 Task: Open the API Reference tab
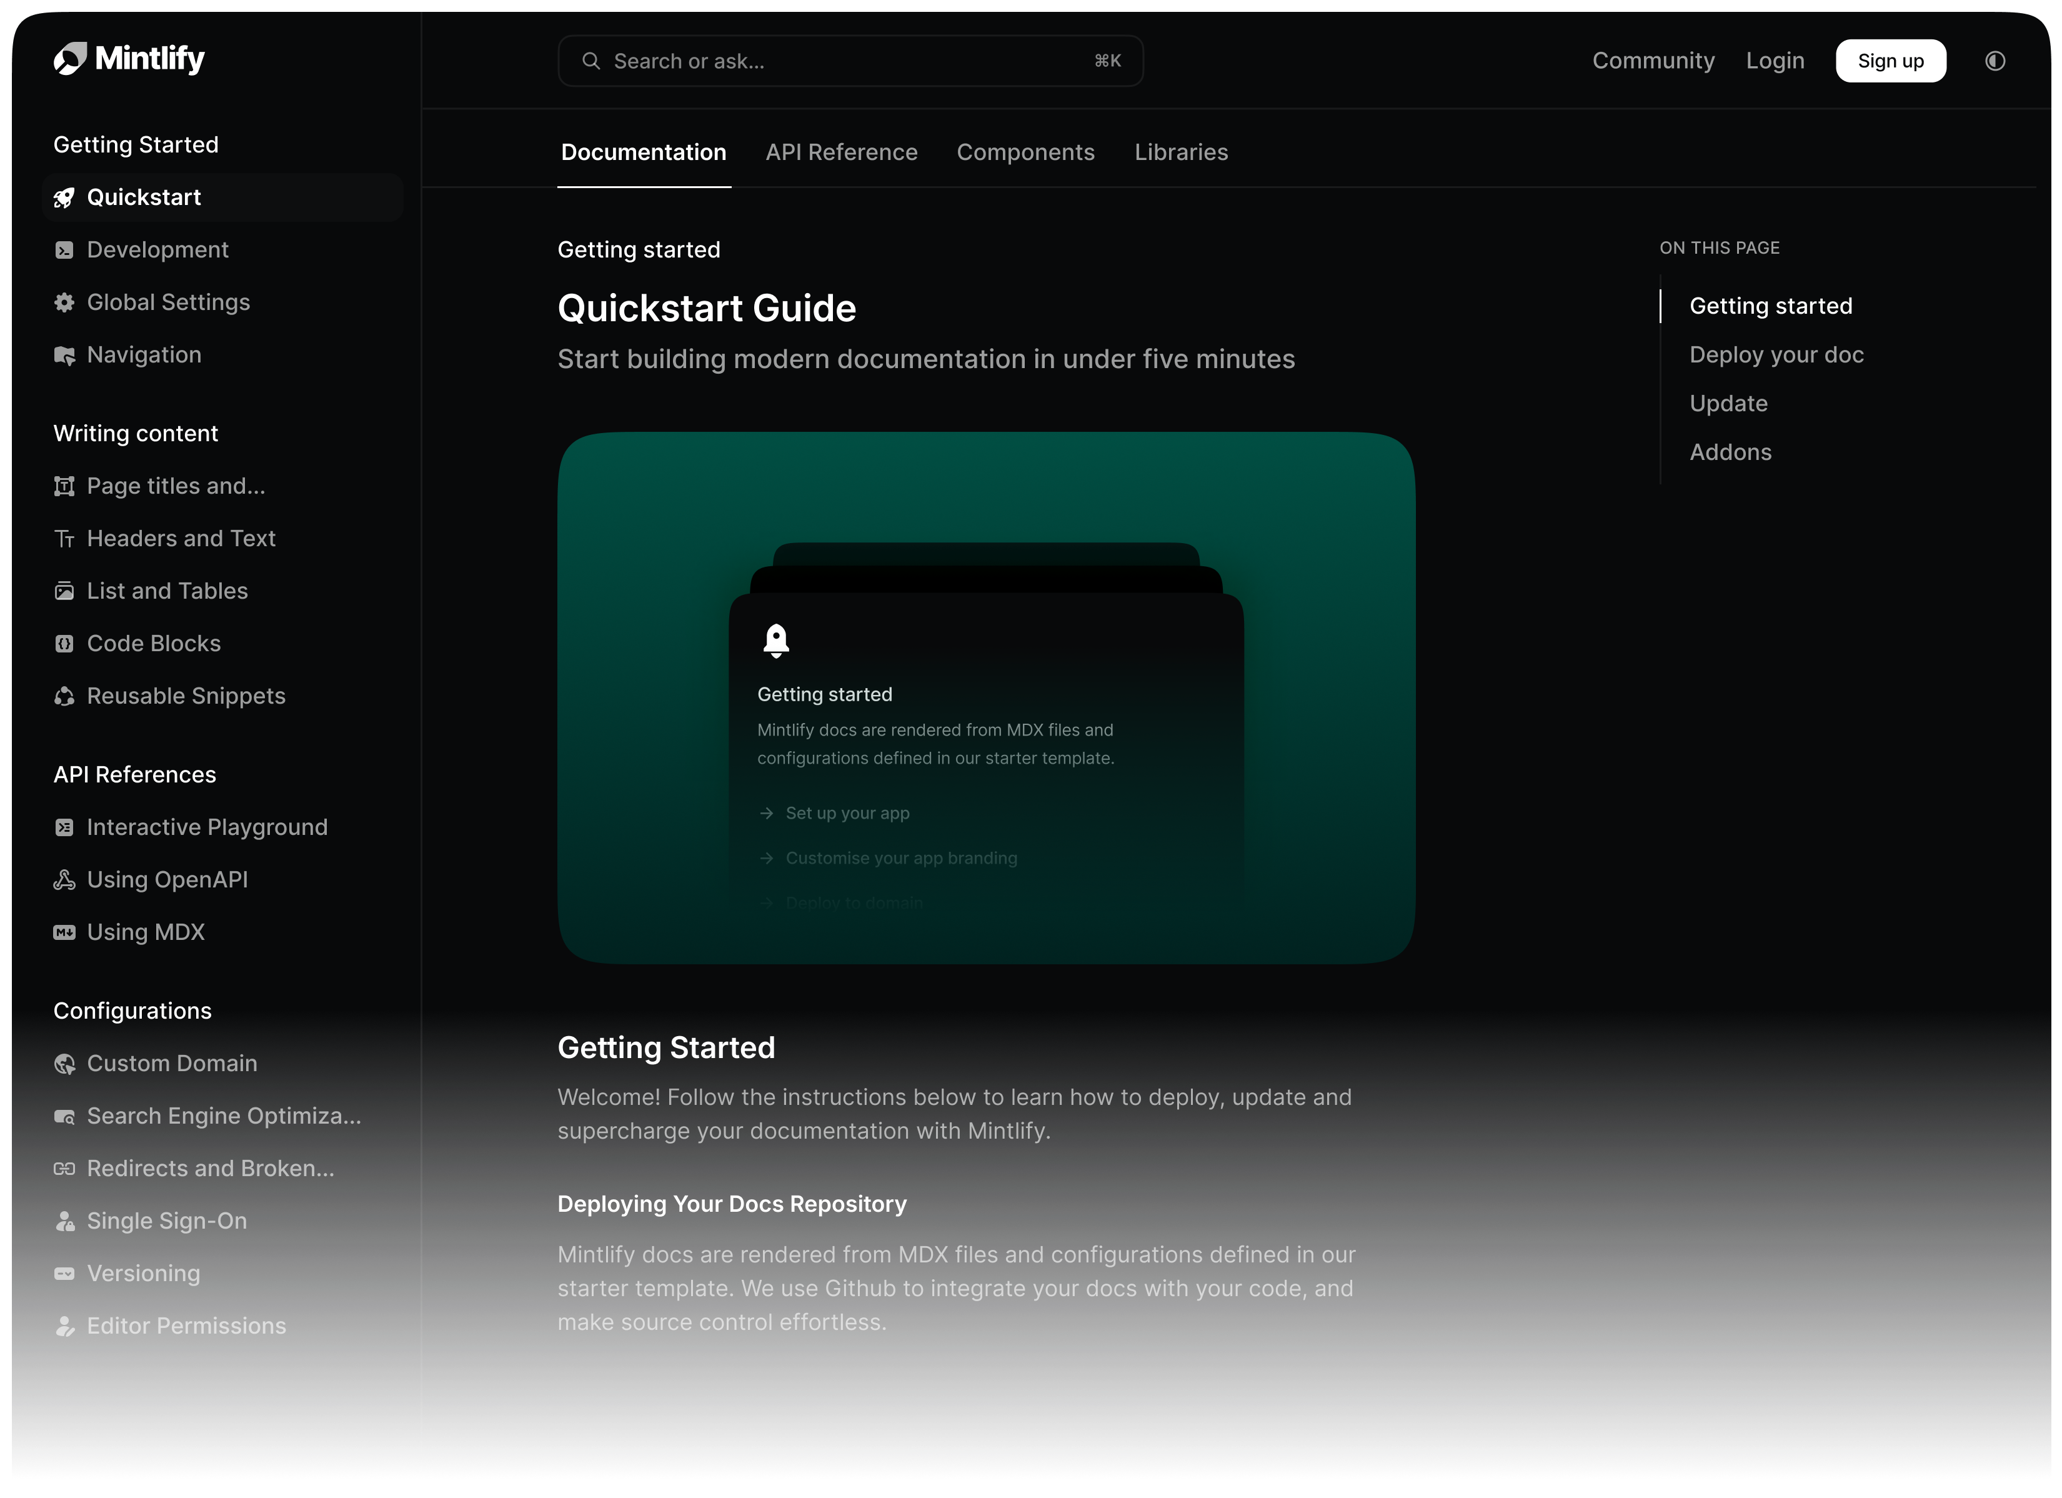[x=842, y=153]
